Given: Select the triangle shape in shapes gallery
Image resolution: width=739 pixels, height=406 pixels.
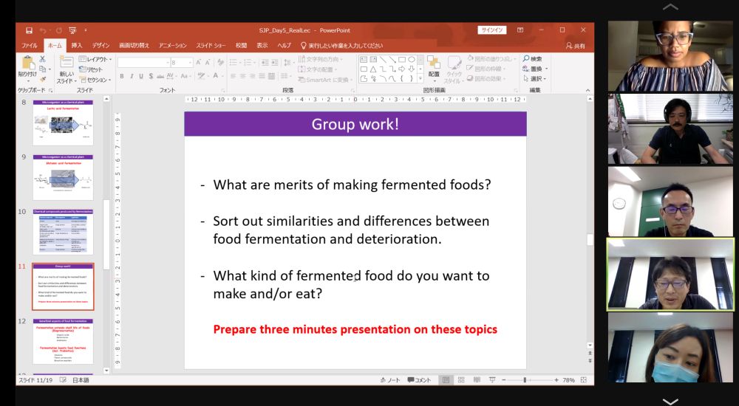Looking at the screenshot, I should (x=373, y=69).
